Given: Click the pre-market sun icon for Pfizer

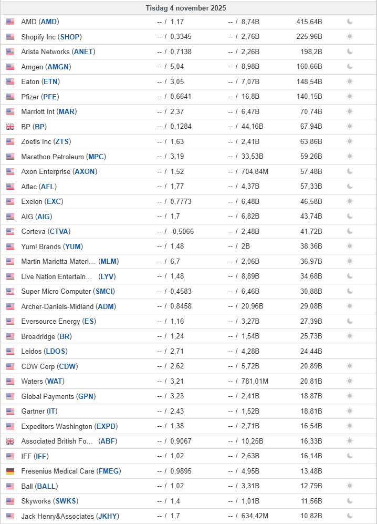Looking at the screenshot, I should (350, 97).
